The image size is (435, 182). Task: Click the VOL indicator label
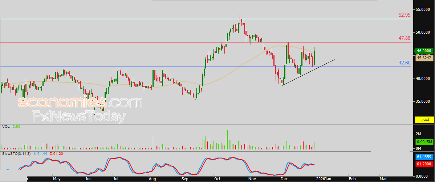[5, 127]
